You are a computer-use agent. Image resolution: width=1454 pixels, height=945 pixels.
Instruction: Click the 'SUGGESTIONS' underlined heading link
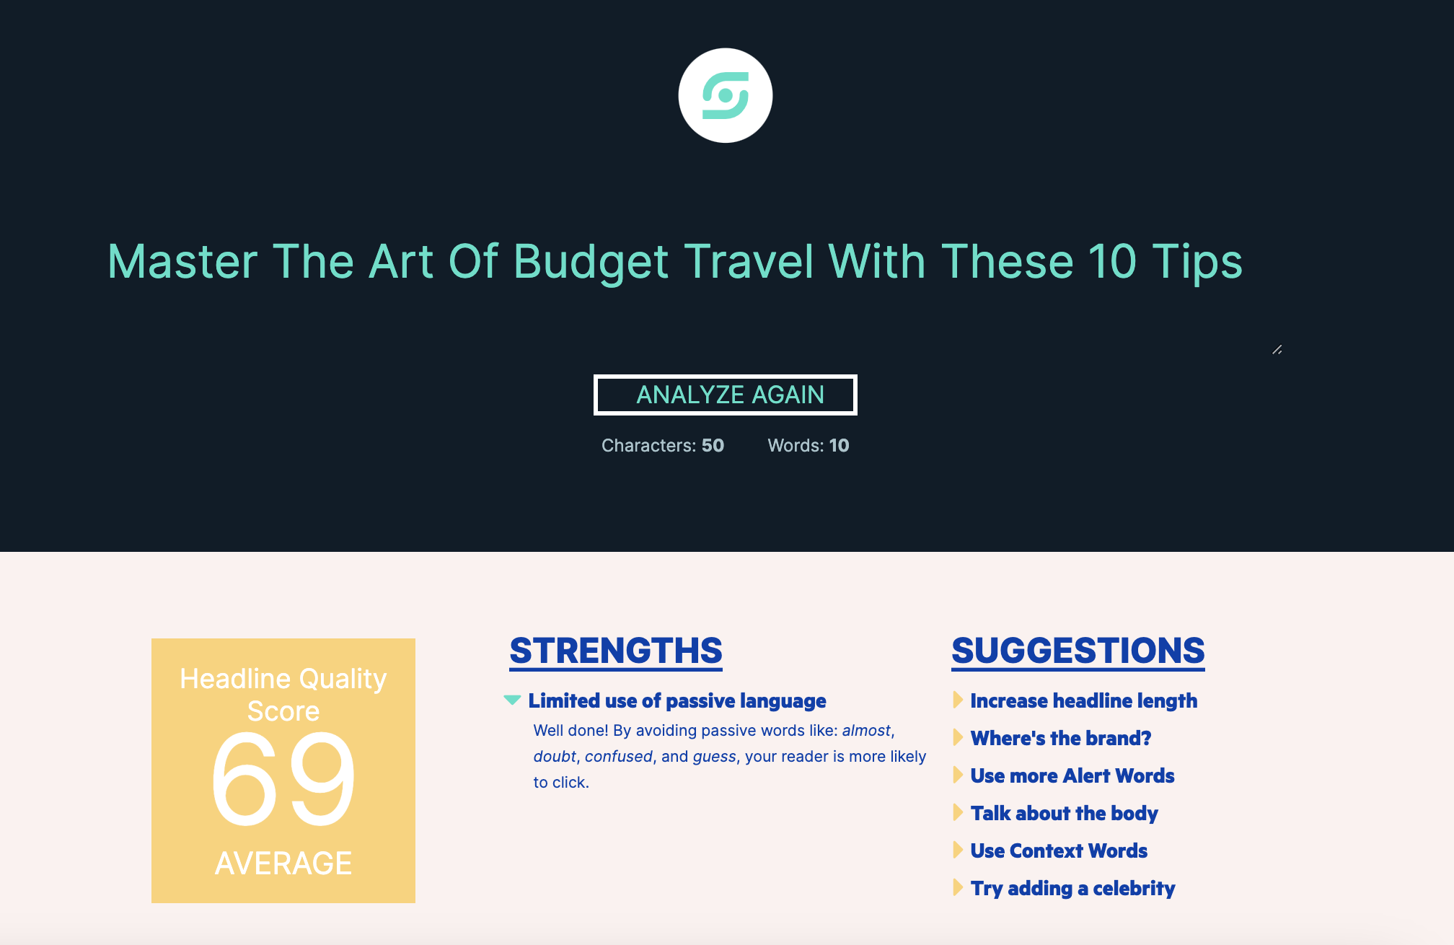[x=1079, y=649]
